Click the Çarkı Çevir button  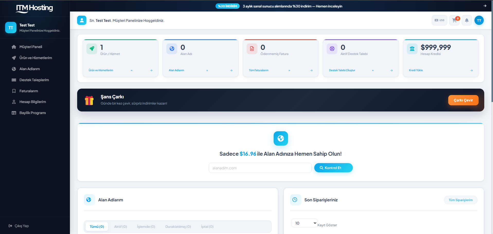pos(463,100)
